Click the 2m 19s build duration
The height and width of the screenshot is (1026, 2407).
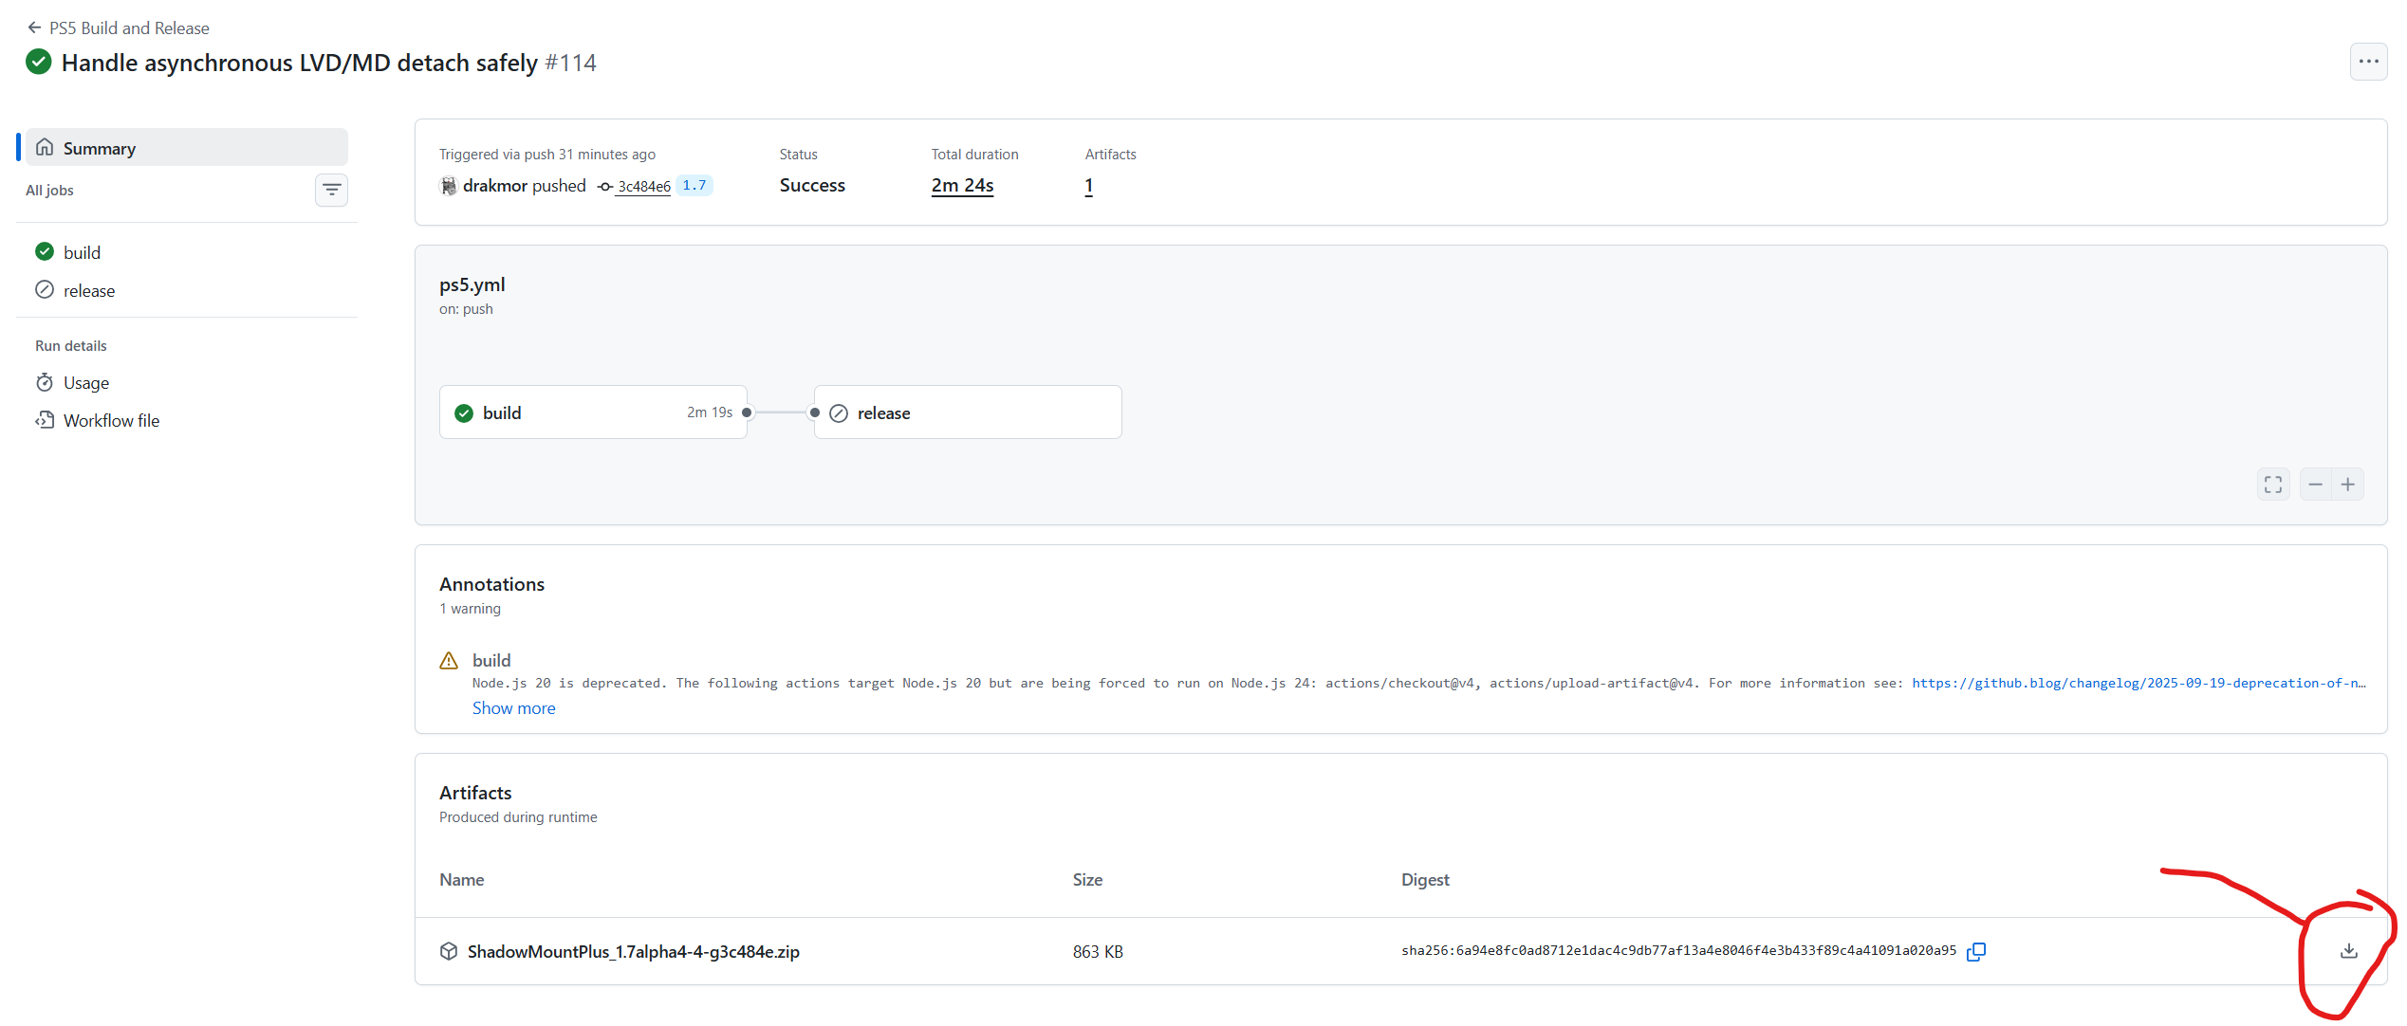coord(710,412)
